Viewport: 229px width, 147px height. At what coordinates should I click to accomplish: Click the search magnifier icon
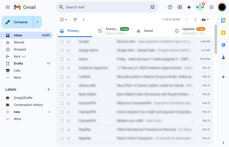click(x=61, y=7)
